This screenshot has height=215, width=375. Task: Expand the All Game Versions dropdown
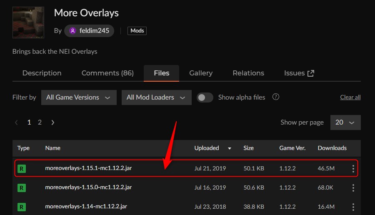coord(79,97)
